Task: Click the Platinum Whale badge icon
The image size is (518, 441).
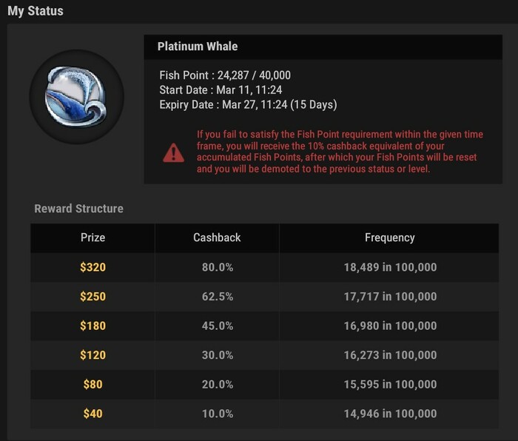Action: (x=77, y=97)
